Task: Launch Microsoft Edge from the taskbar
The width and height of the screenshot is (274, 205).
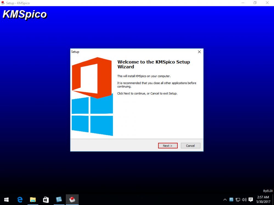Action: 20,200
